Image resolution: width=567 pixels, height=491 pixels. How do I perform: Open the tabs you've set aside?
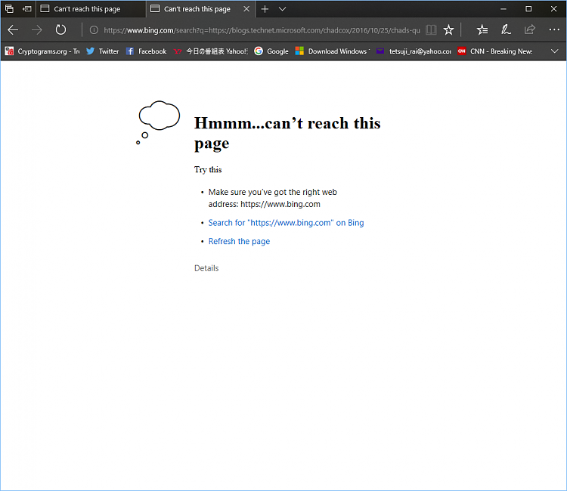click(x=9, y=8)
